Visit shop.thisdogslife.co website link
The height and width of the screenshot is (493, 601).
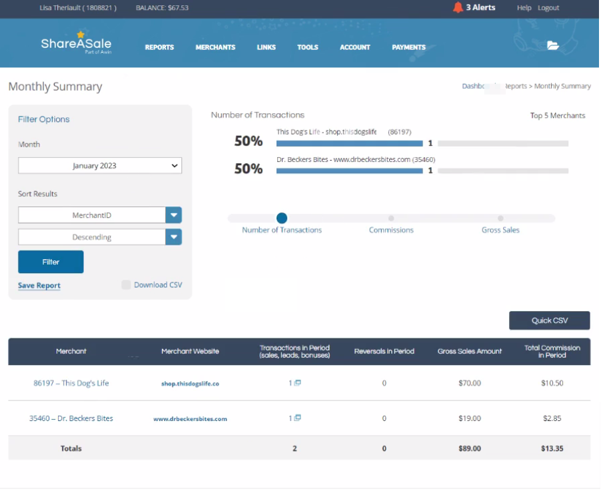(190, 383)
